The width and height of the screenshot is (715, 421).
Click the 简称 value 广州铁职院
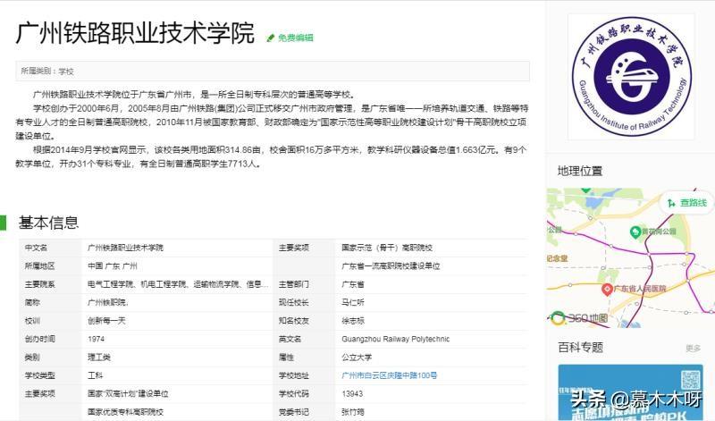pos(108,302)
